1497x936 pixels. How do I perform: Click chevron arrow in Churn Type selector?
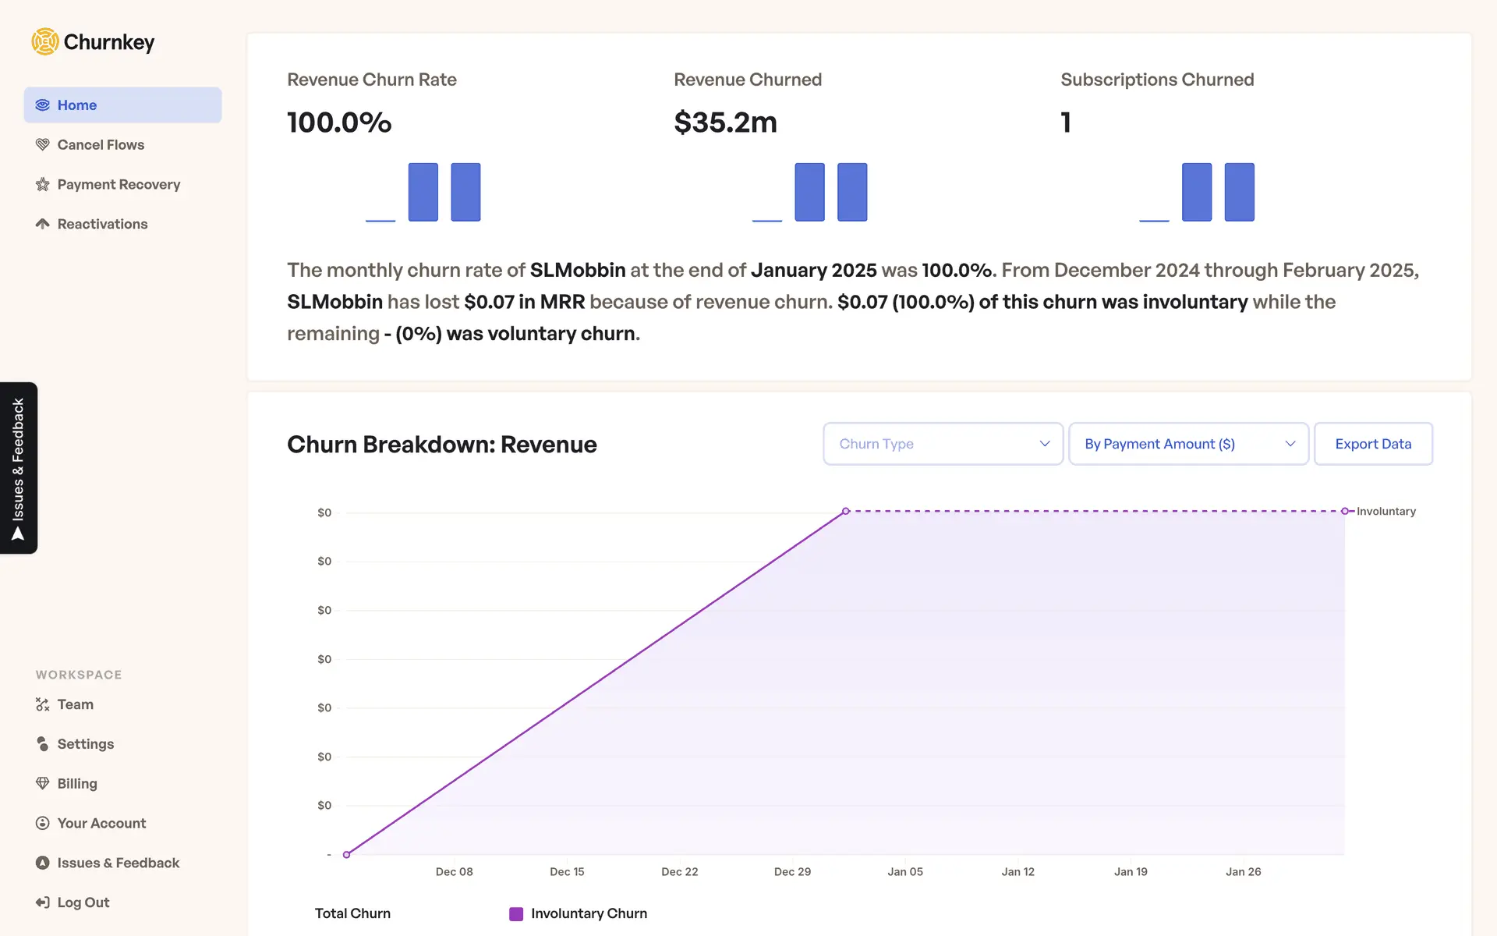click(x=1045, y=444)
